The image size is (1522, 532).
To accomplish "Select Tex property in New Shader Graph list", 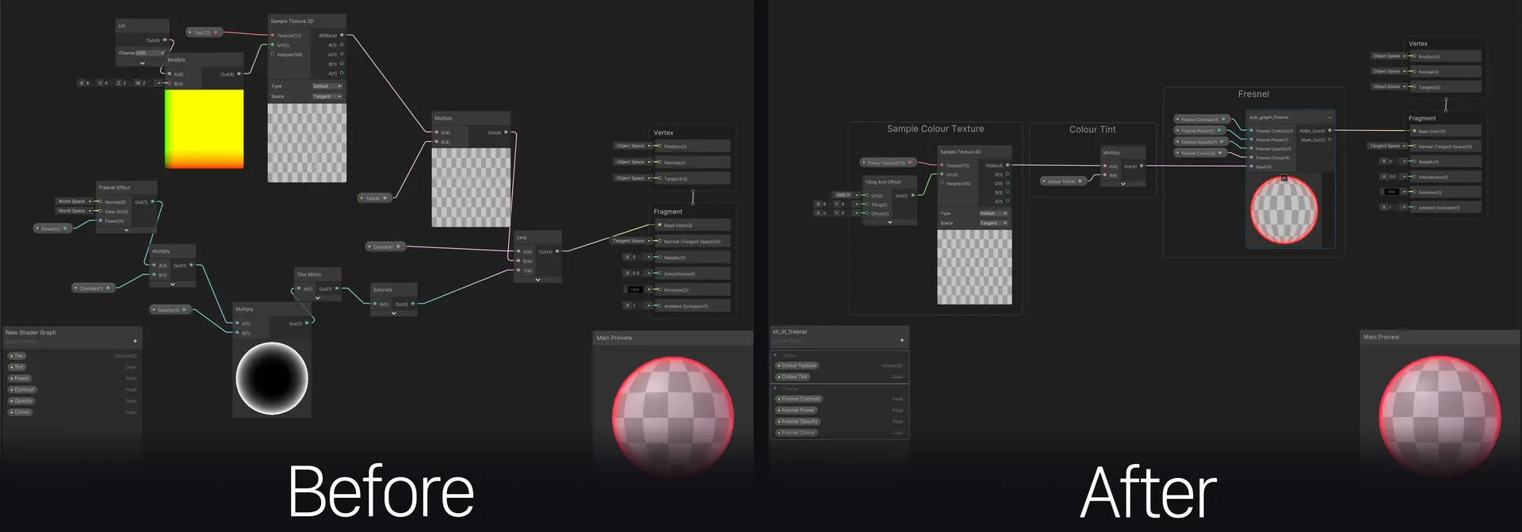I will click(17, 356).
